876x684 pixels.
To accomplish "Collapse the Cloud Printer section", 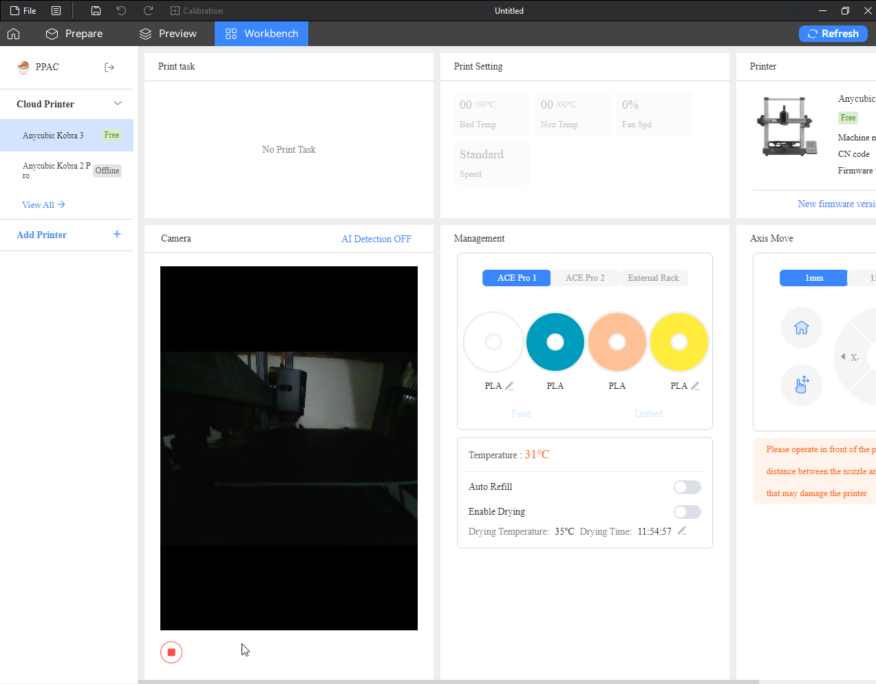I will [x=118, y=104].
